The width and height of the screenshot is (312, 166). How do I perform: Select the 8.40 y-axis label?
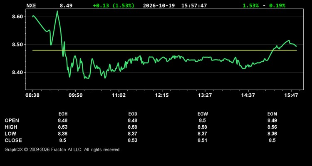(x=18, y=73)
